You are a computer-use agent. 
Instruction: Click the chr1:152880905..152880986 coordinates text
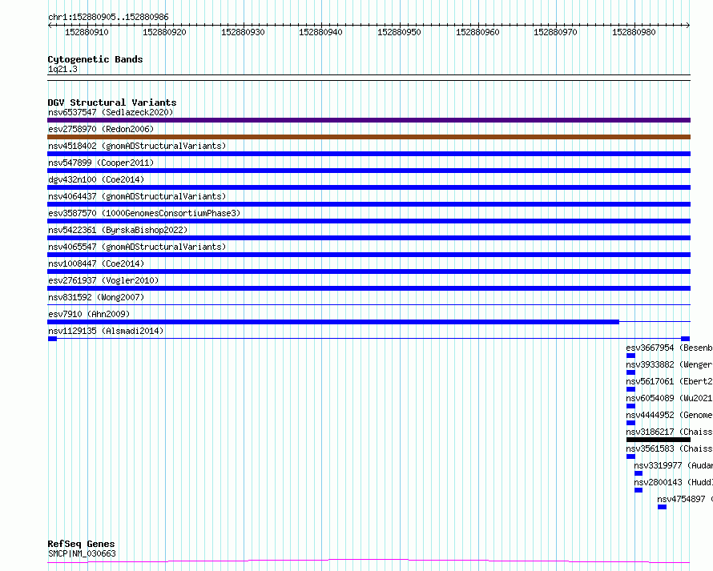(x=108, y=18)
